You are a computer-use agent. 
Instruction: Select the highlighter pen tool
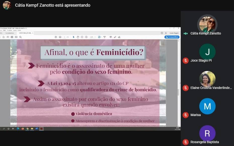[x=115, y=37]
